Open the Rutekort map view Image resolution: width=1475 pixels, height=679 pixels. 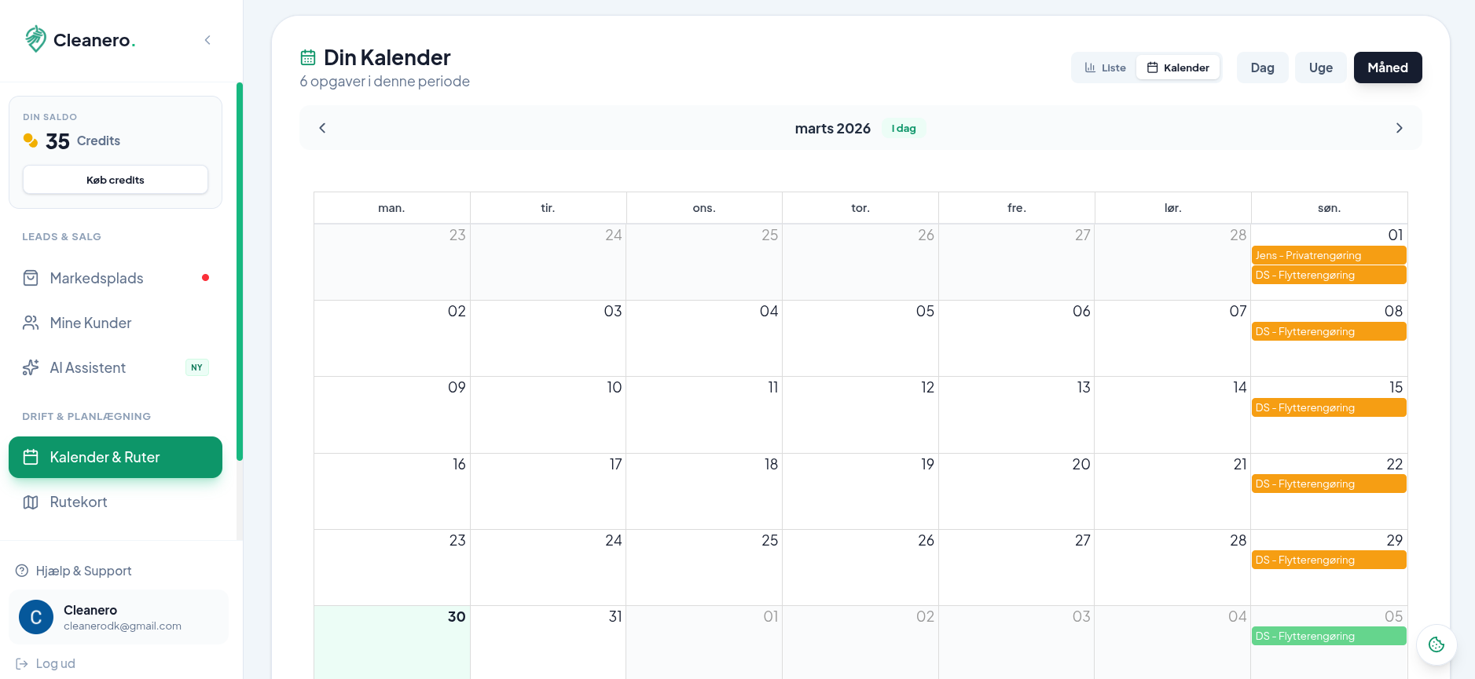pyautogui.click(x=79, y=502)
